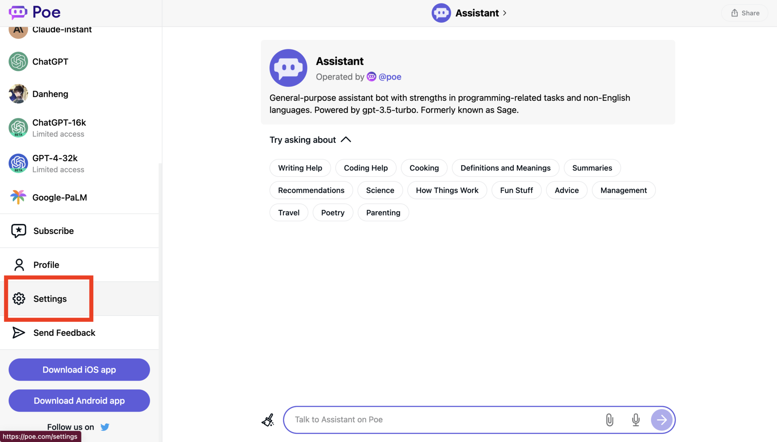Viewport: 777px width, 442px height.
Task: Click the paperclip attach file icon
Action: (609, 420)
